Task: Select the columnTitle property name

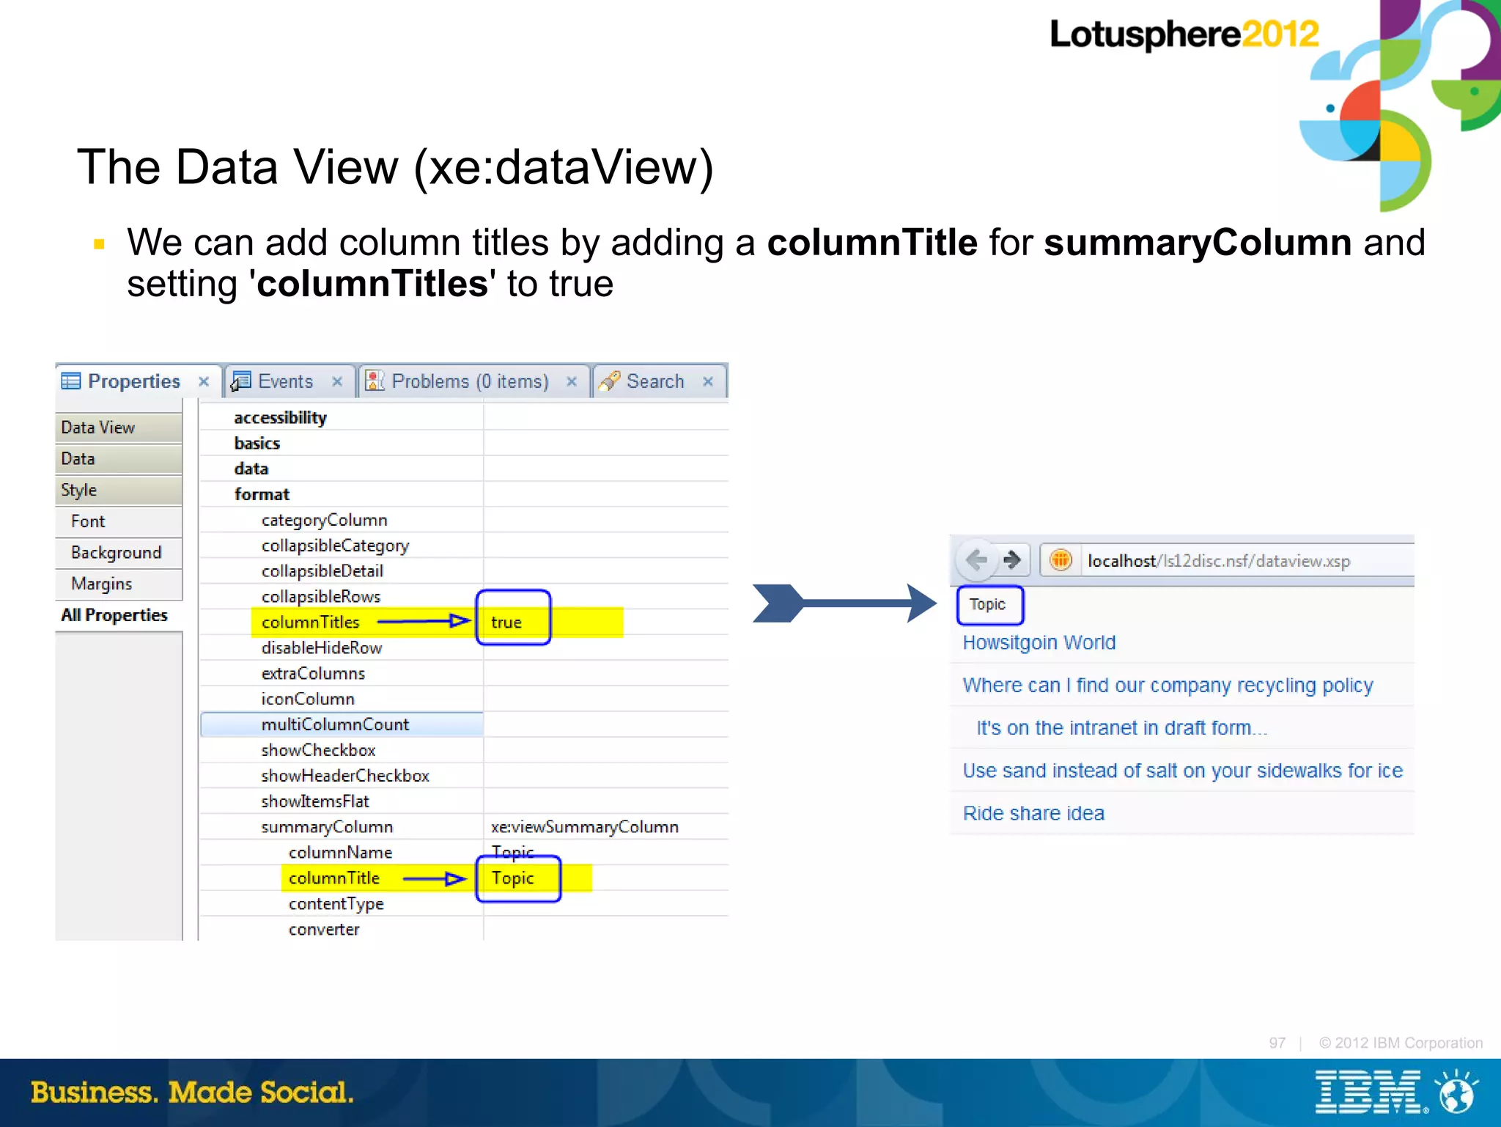Action: (x=334, y=878)
